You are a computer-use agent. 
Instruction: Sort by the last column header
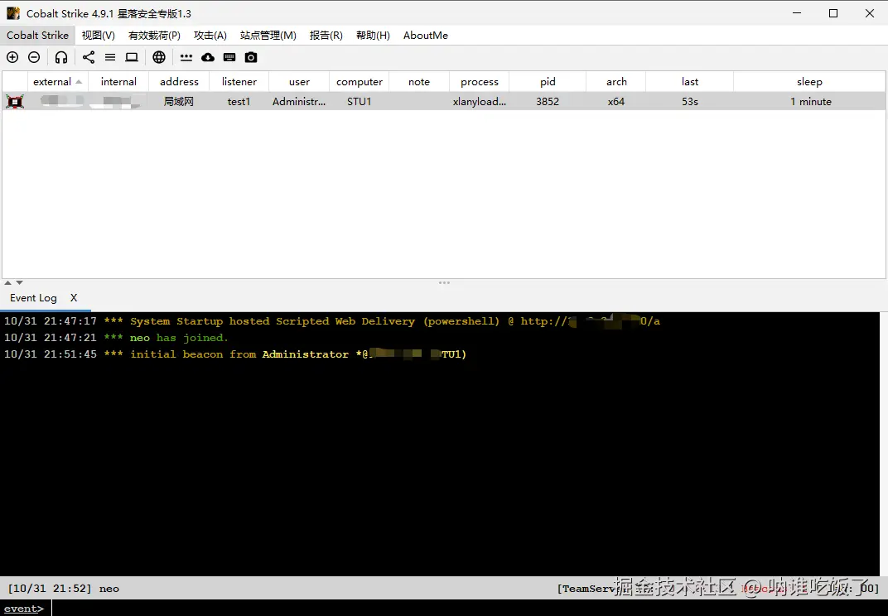point(690,81)
